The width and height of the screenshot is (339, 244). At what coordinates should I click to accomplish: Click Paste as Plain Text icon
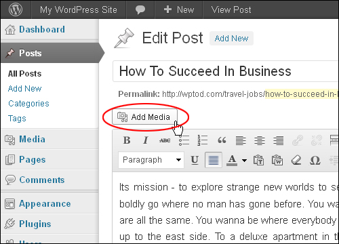258,160
